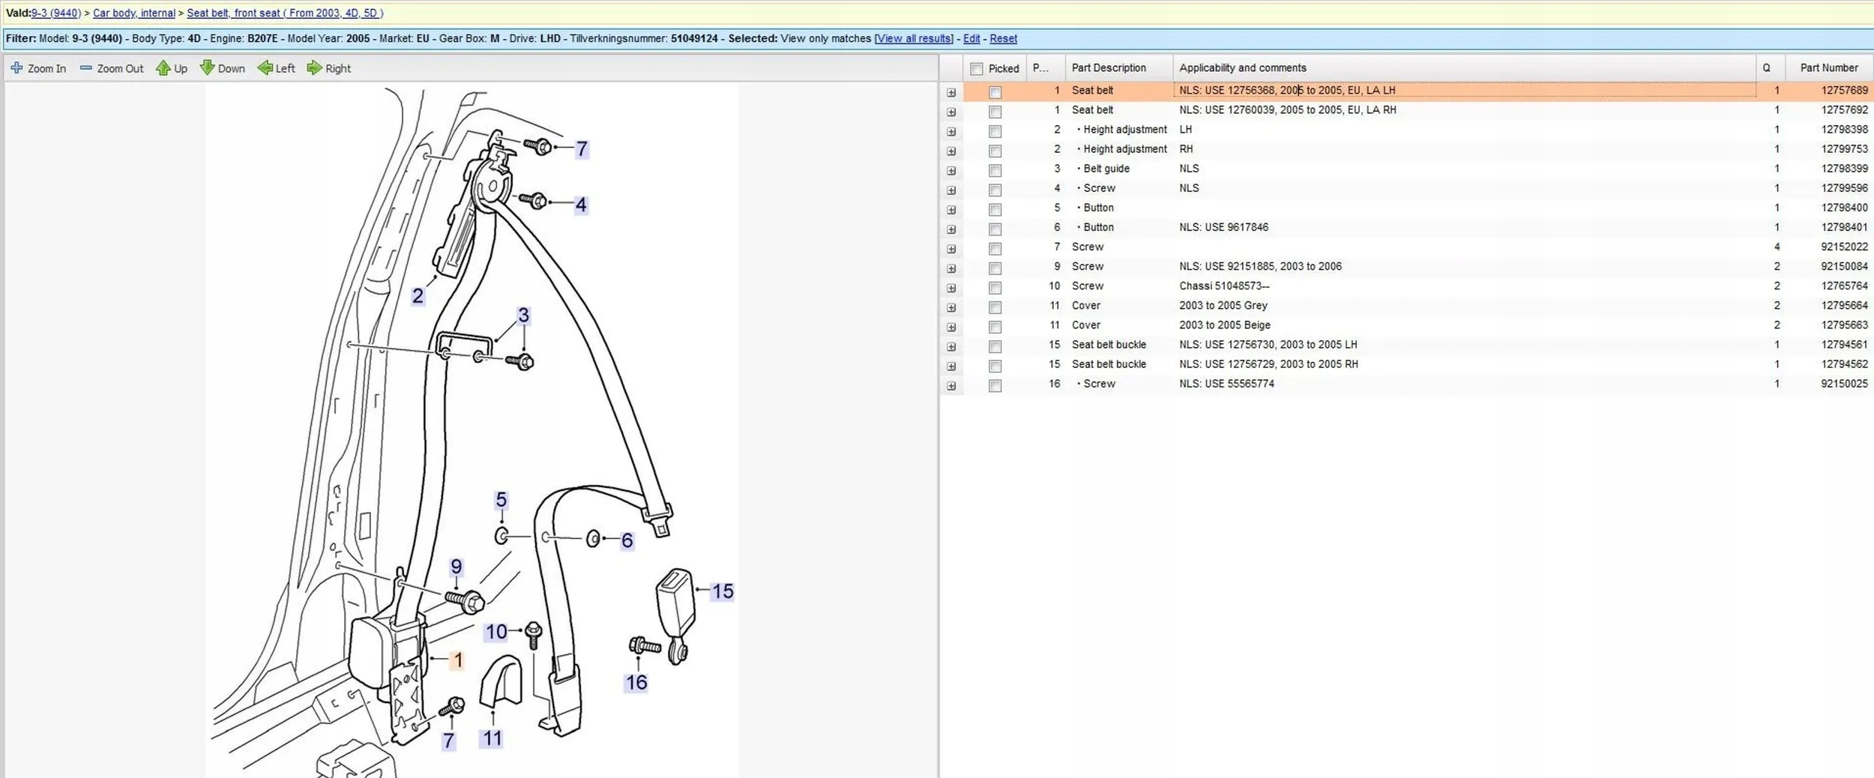
Task: Click the Zoom In magnifier icon
Action: pos(16,68)
